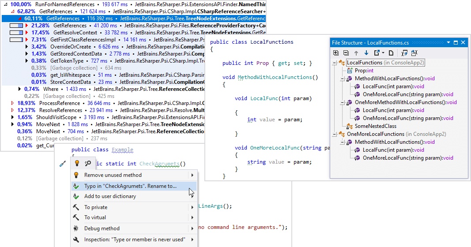The height and width of the screenshot is (247, 471).
Task: Click the paintbrush icon in editor gutter
Action: (63, 164)
